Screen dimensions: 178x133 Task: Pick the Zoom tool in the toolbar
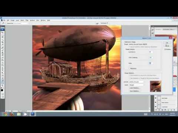pos(3,97)
